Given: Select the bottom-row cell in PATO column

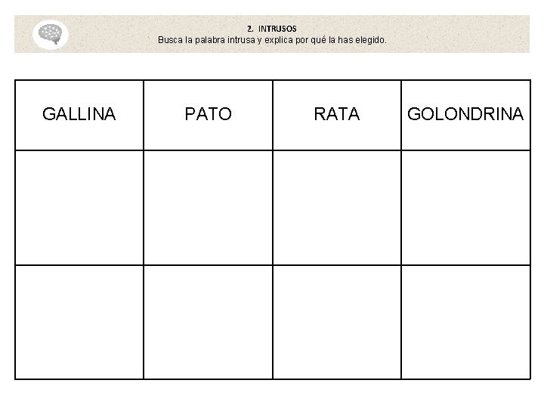Looking at the screenshot, I should coord(208,321).
